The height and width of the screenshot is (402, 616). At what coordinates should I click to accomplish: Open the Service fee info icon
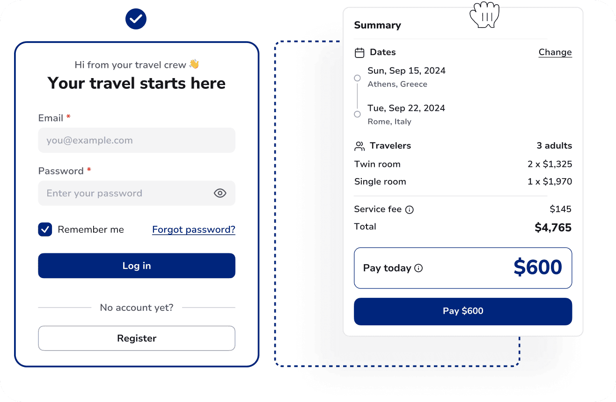pos(410,209)
